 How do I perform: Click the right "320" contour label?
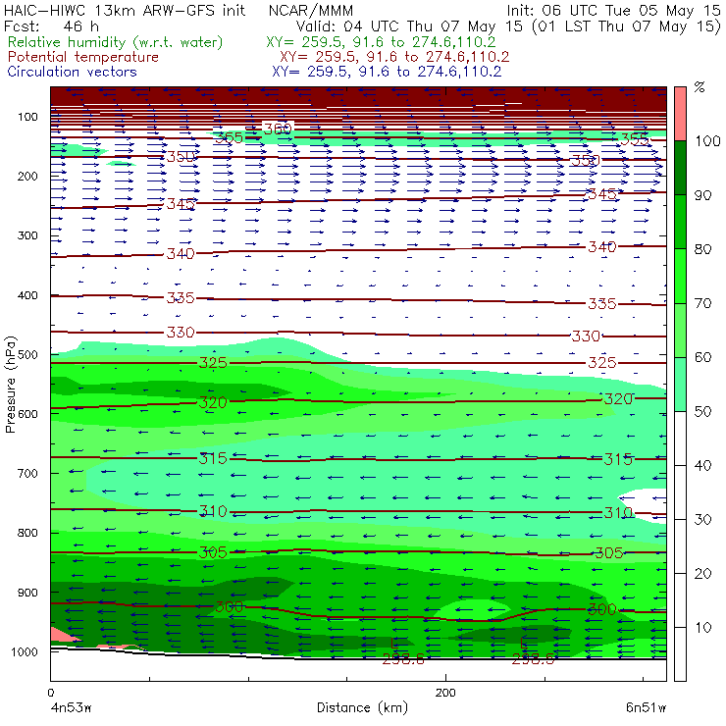[618, 398]
